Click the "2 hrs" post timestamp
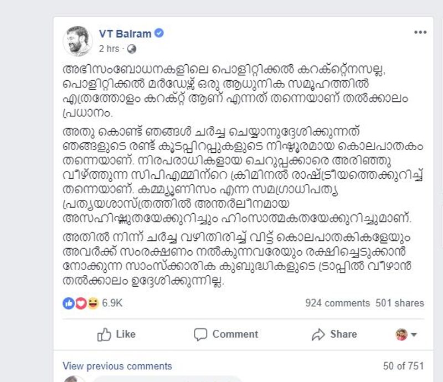Viewport: 443px width, 382px height. [x=109, y=49]
